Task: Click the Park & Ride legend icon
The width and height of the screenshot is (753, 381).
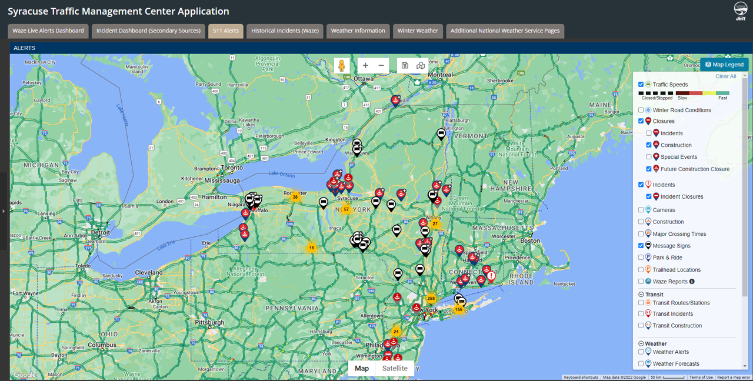Action: tap(648, 258)
